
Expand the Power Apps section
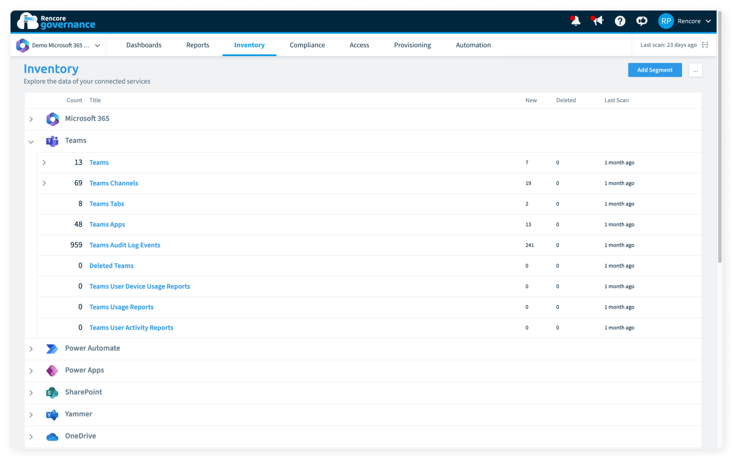[31, 371]
